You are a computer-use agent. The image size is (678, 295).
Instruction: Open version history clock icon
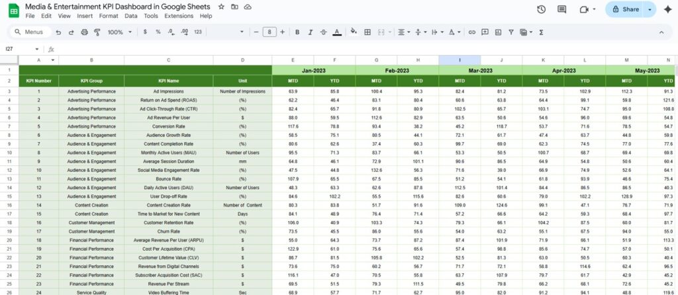[541, 9]
